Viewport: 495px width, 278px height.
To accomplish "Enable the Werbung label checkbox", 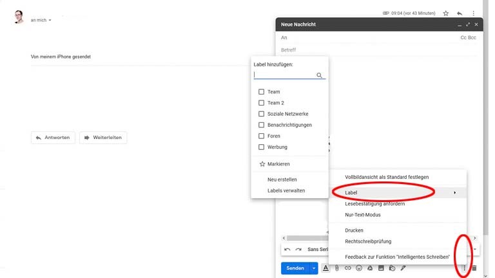I will coord(262,147).
